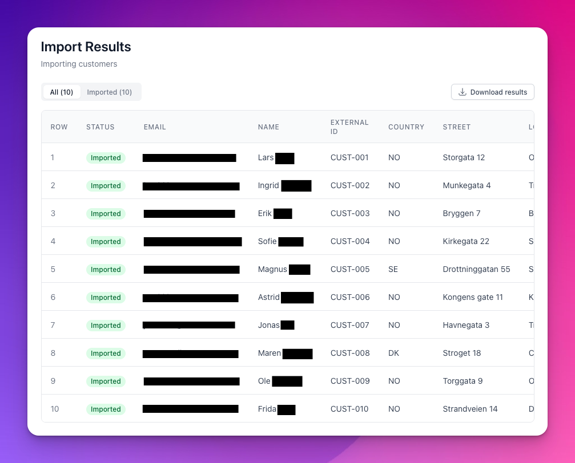Select the CUST-003 external ID cell
Image resolution: width=575 pixels, height=463 pixels.
pos(350,213)
